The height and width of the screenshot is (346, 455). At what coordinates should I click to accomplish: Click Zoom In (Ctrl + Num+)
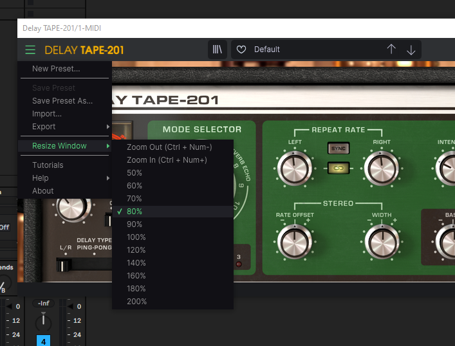pos(167,160)
